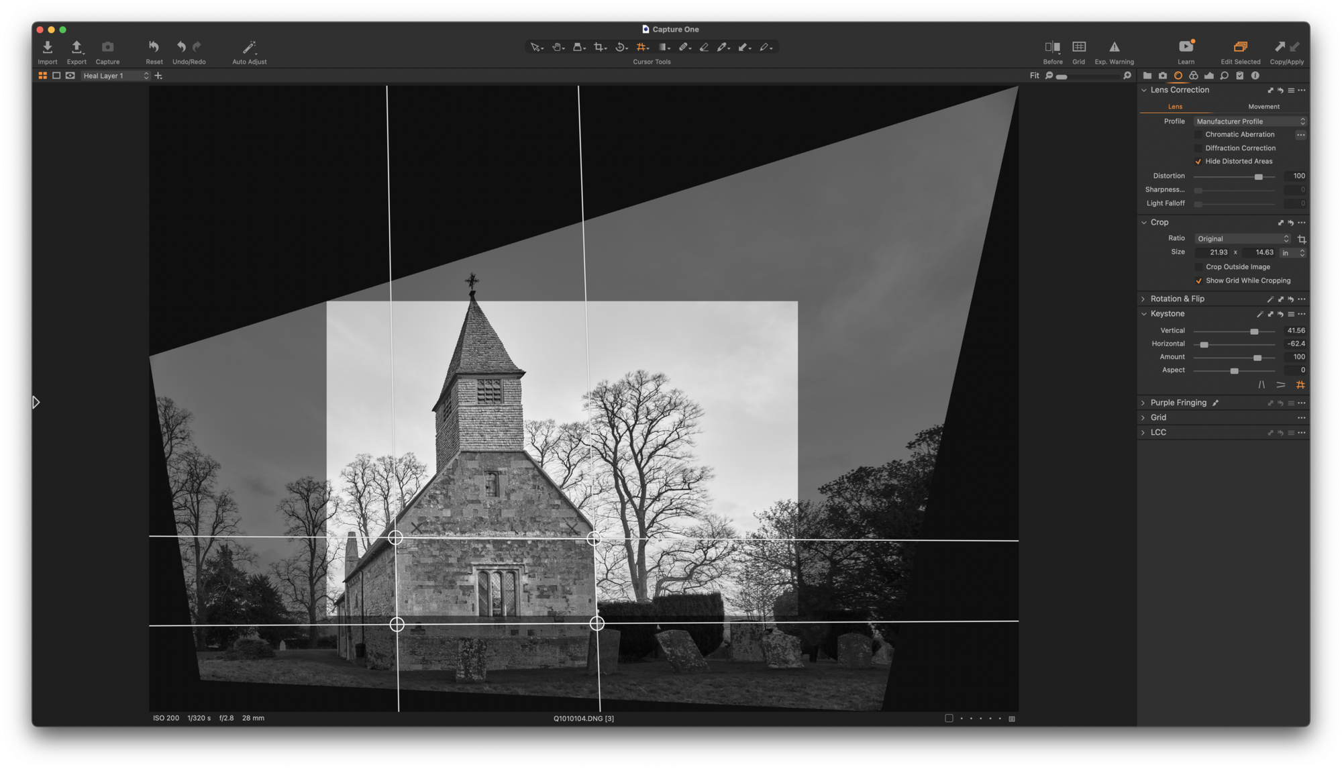Adjust the Distortion slider
Screen dimensions: 1342x769
[x=1258, y=177]
